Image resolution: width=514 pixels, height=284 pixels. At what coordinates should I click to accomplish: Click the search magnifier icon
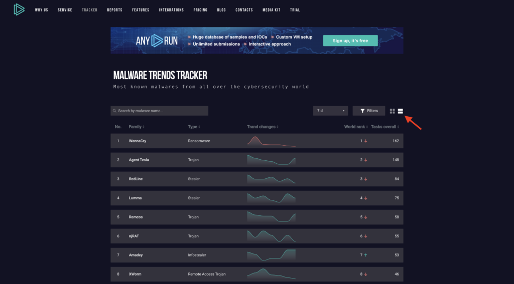point(114,111)
